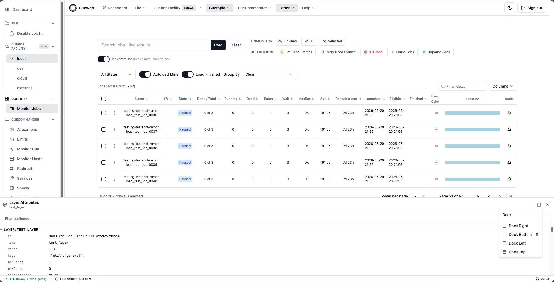Open the Other menu
Screen dimensions: 554x282
287,8
